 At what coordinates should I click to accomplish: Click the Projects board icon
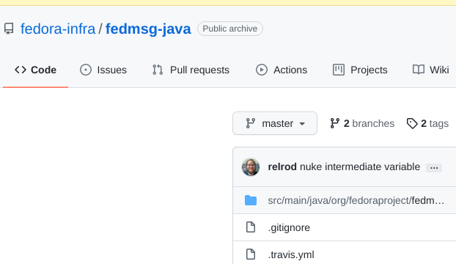339,70
